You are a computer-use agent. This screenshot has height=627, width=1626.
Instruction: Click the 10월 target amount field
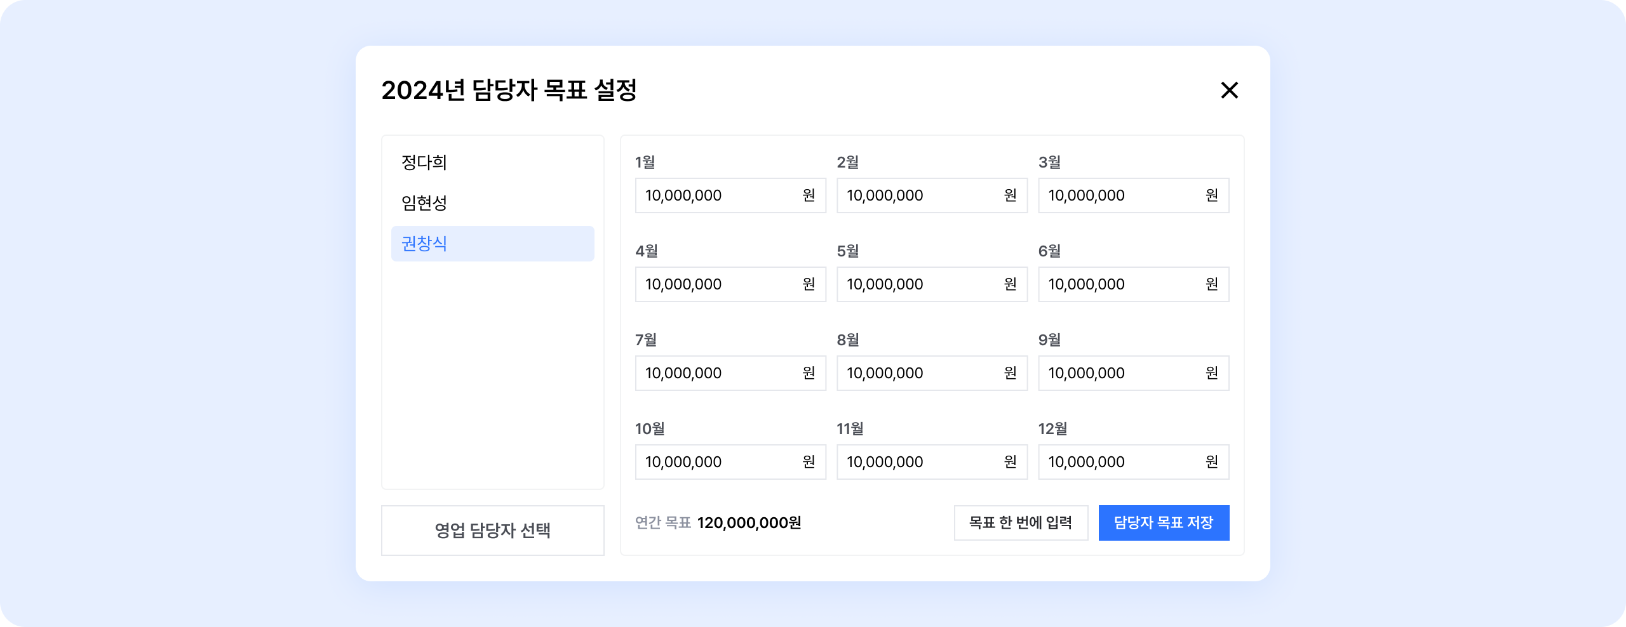coord(718,462)
